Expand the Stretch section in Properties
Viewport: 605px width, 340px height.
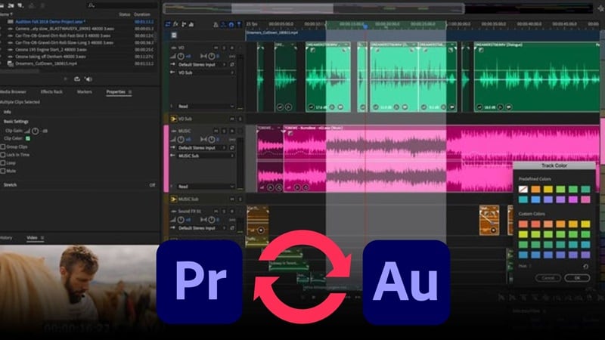coord(10,185)
